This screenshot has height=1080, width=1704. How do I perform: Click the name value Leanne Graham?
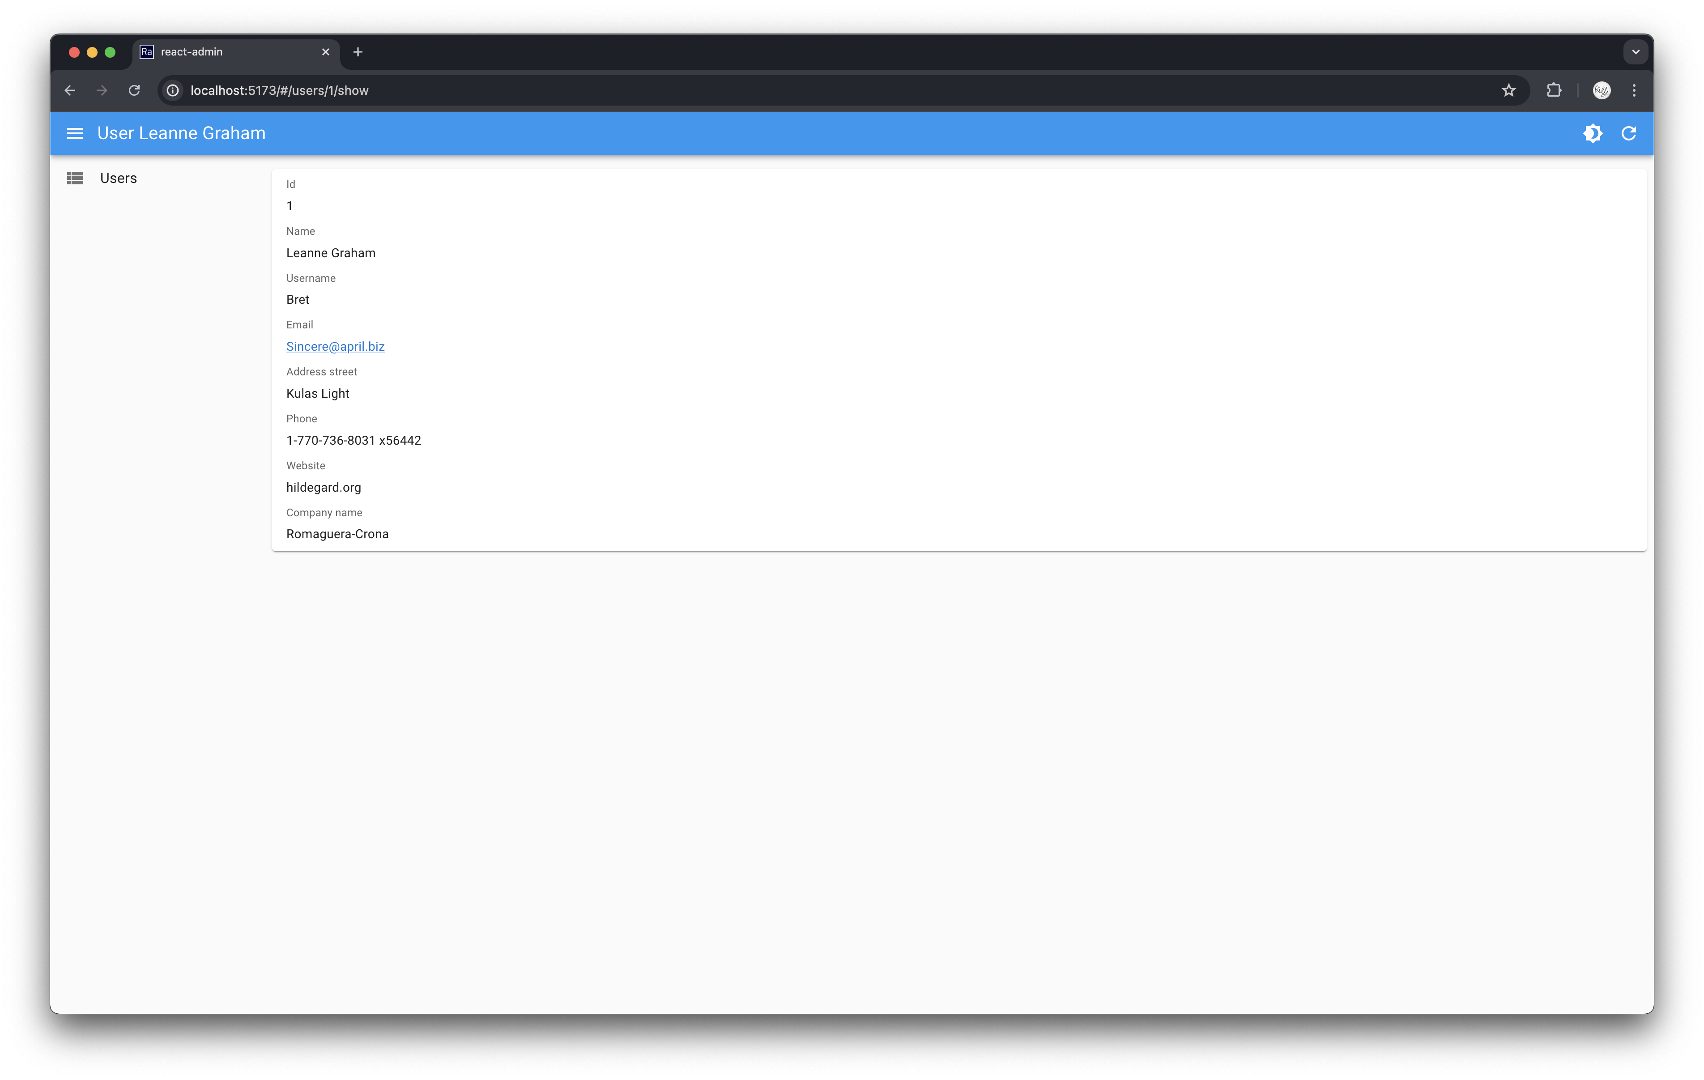(x=331, y=253)
